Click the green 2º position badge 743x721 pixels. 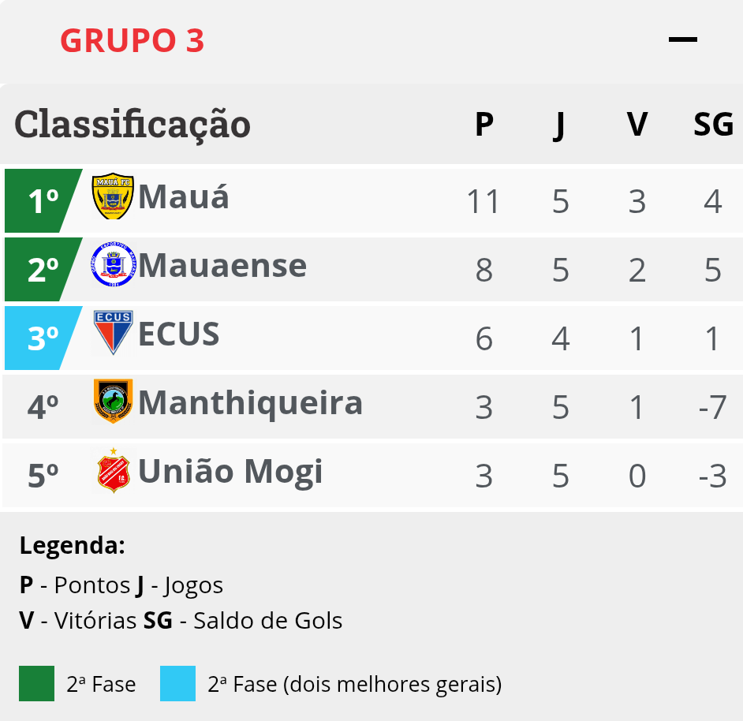click(43, 269)
